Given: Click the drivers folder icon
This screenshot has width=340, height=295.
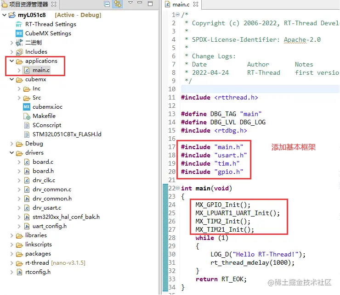Looking at the screenshot, I should (19, 153).
